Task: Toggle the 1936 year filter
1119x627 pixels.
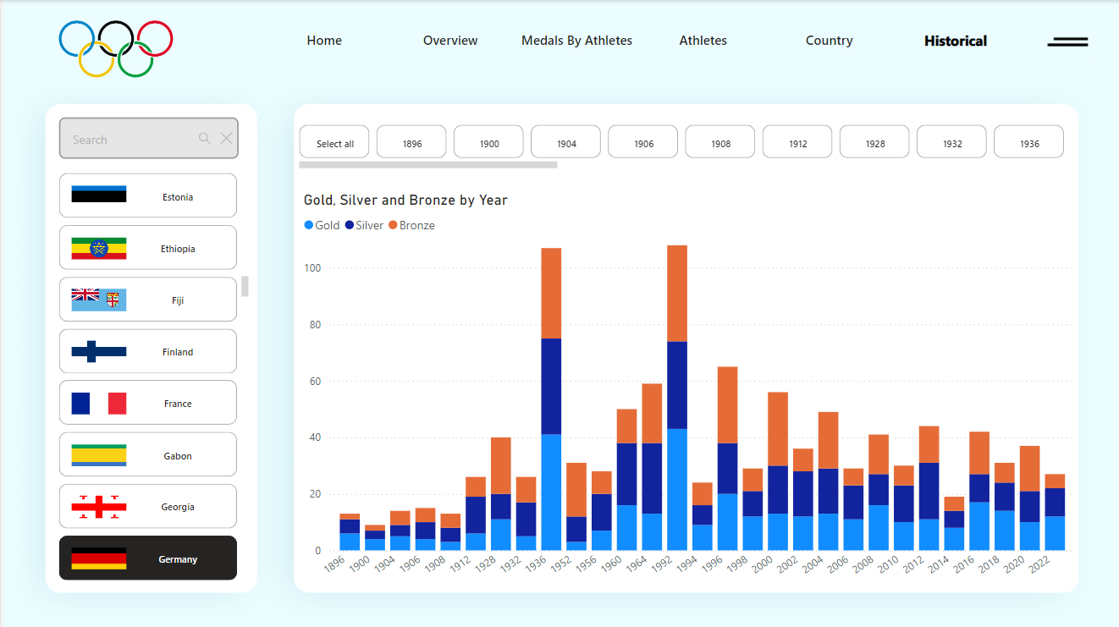Action: coord(1028,143)
